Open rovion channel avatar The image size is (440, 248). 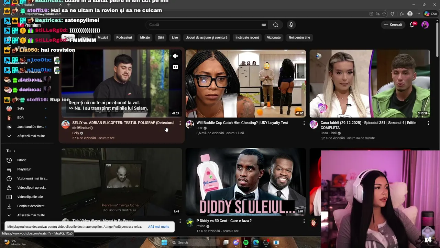(x=190, y=223)
